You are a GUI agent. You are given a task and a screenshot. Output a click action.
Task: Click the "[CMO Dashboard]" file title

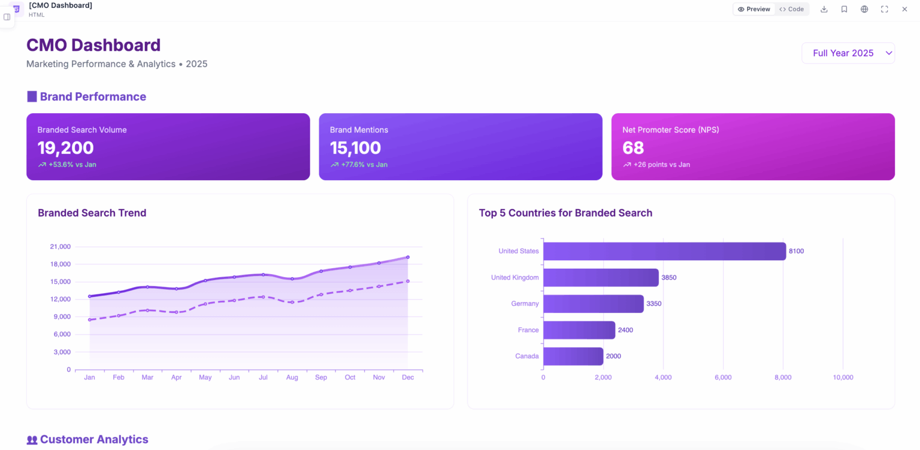(60, 5)
